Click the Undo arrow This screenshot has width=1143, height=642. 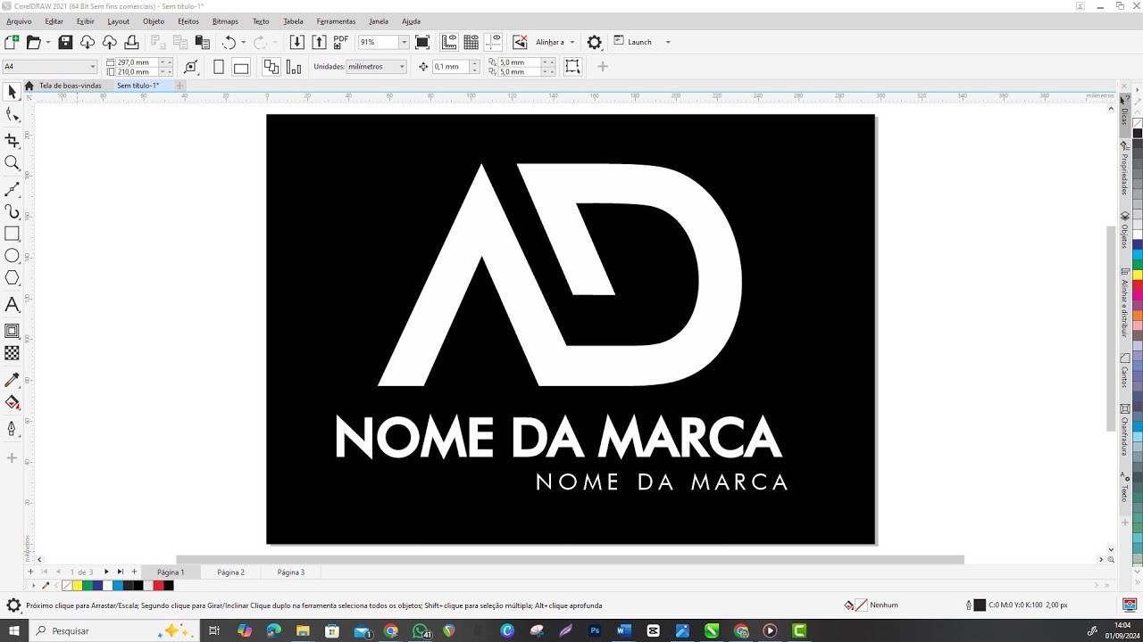229,42
